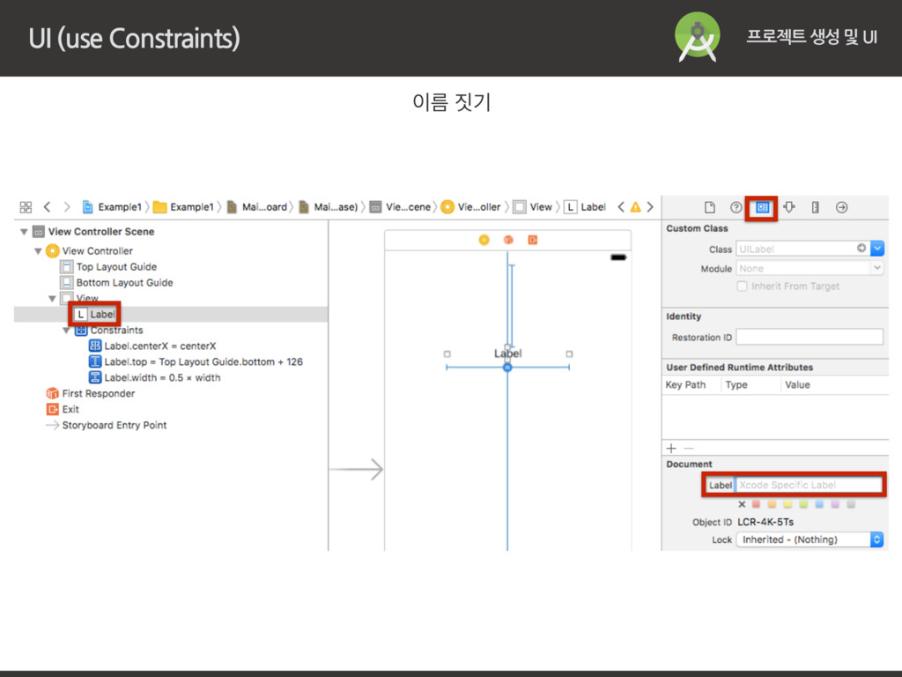Click the Key Path column header
Screen dimensions: 902x677
click(685, 384)
